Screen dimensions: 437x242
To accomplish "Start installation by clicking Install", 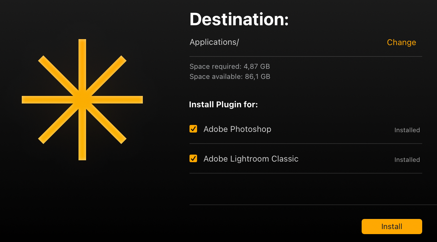I will click(x=392, y=226).
